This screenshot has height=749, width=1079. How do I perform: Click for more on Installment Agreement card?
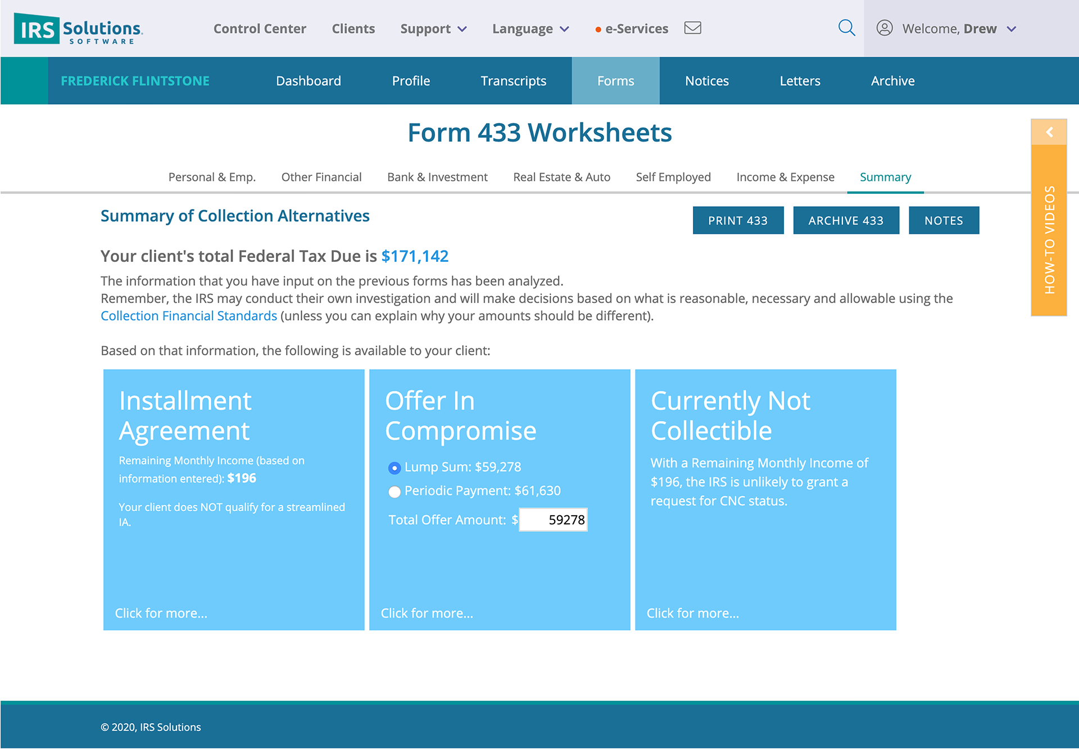(x=161, y=613)
